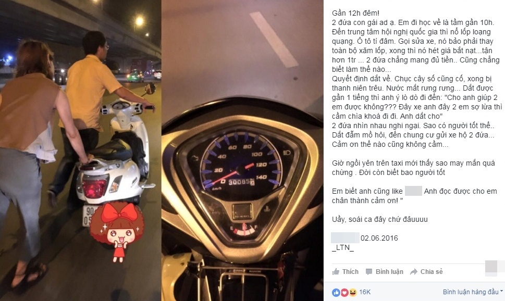Expand the Bình luận hàng đầu dropdown

(473, 292)
